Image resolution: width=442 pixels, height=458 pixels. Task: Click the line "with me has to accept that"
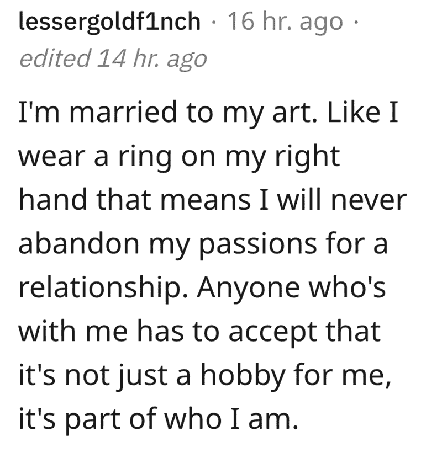pyautogui.click(x=199, y=332)
